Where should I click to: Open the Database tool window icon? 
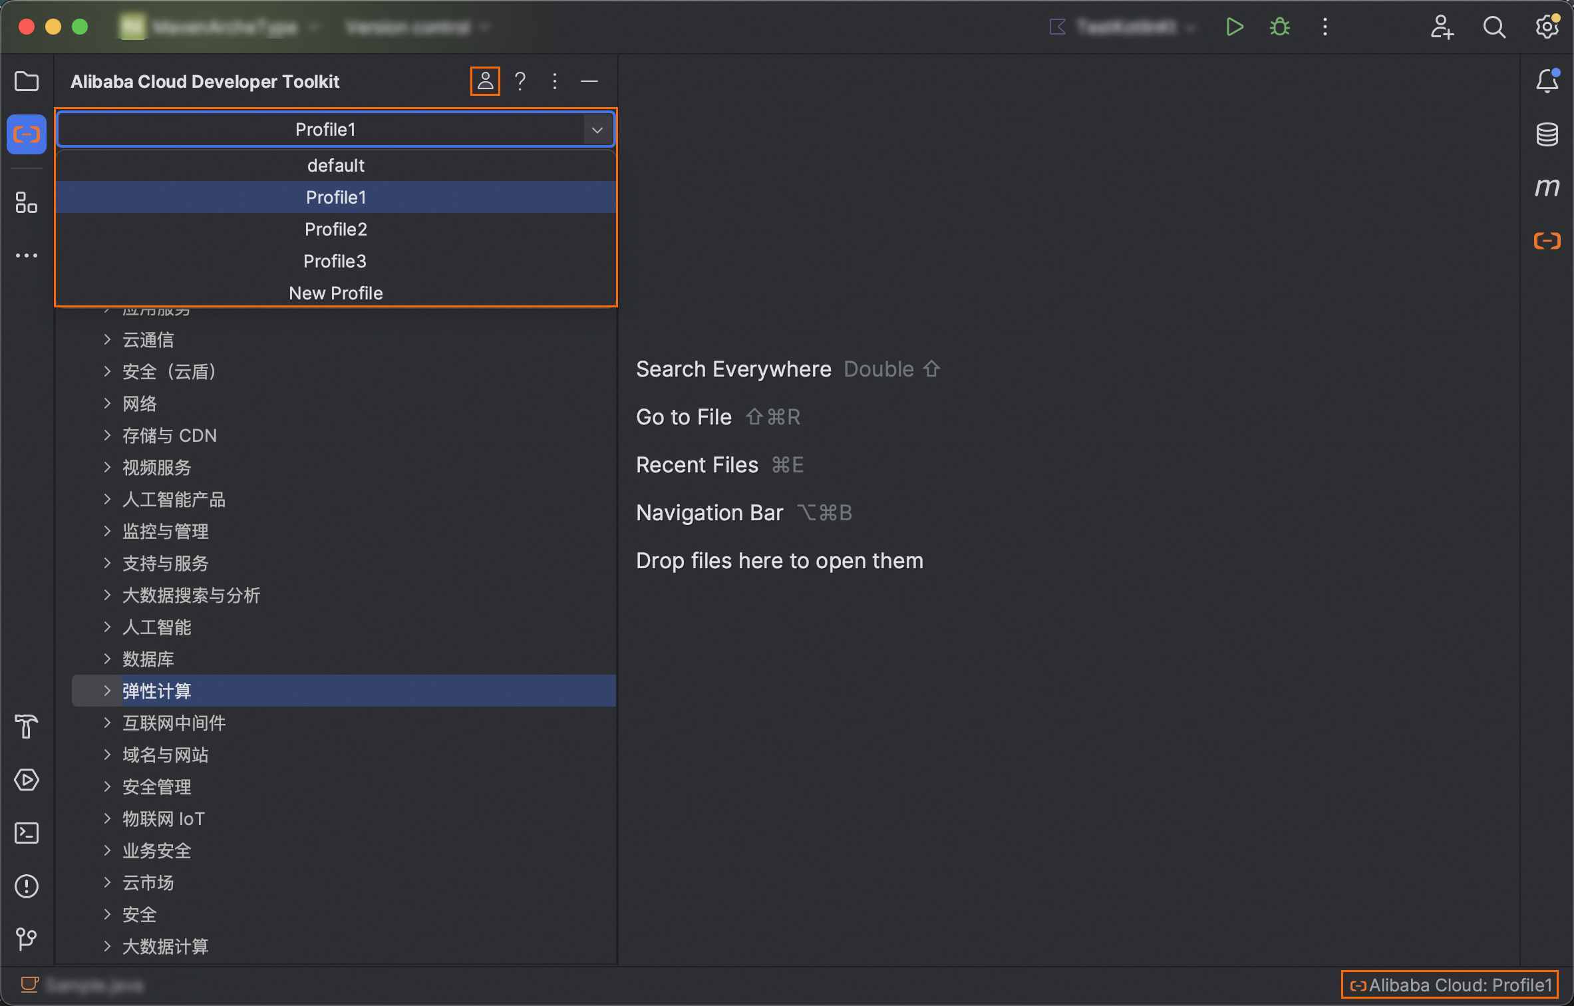pyautogui.click(x=1547, y=134)
